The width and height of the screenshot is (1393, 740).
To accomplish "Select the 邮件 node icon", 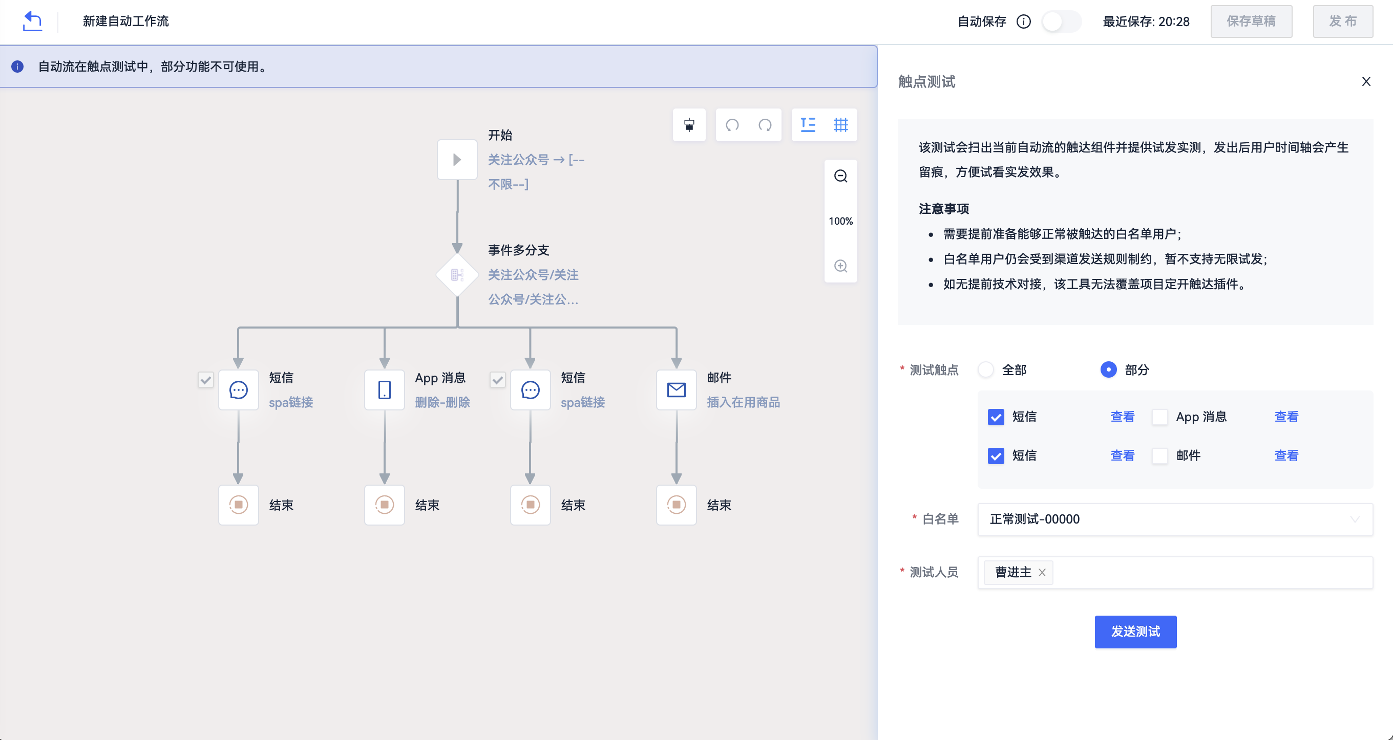I will 677,390.
